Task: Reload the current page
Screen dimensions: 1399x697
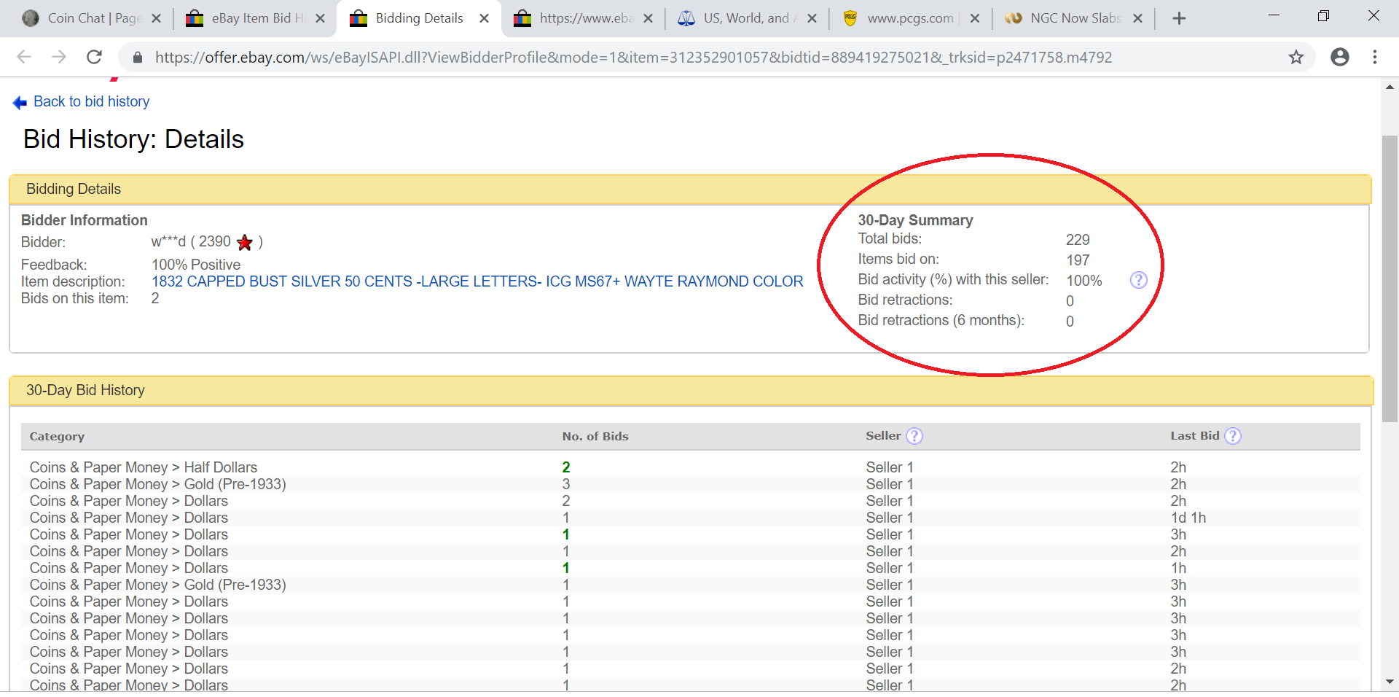Action: pyautogui.click(x=94, y=57)
